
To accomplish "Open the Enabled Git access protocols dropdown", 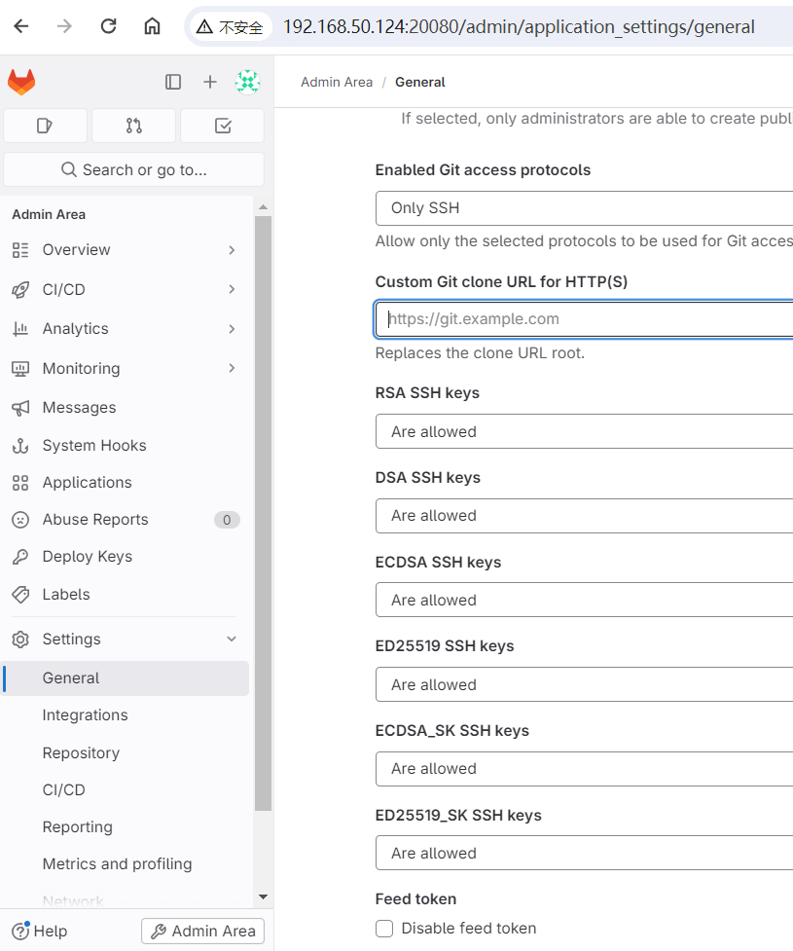I will [x=584, y=207].
